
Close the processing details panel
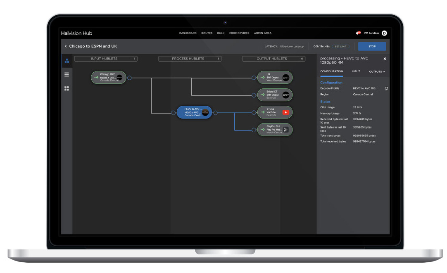(385, 59)
